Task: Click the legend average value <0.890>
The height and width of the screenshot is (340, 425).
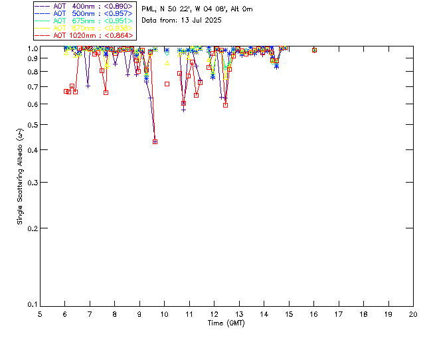Action: [118, 6]
